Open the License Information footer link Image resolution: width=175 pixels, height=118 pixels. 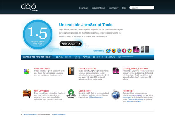tap(59, 115)
